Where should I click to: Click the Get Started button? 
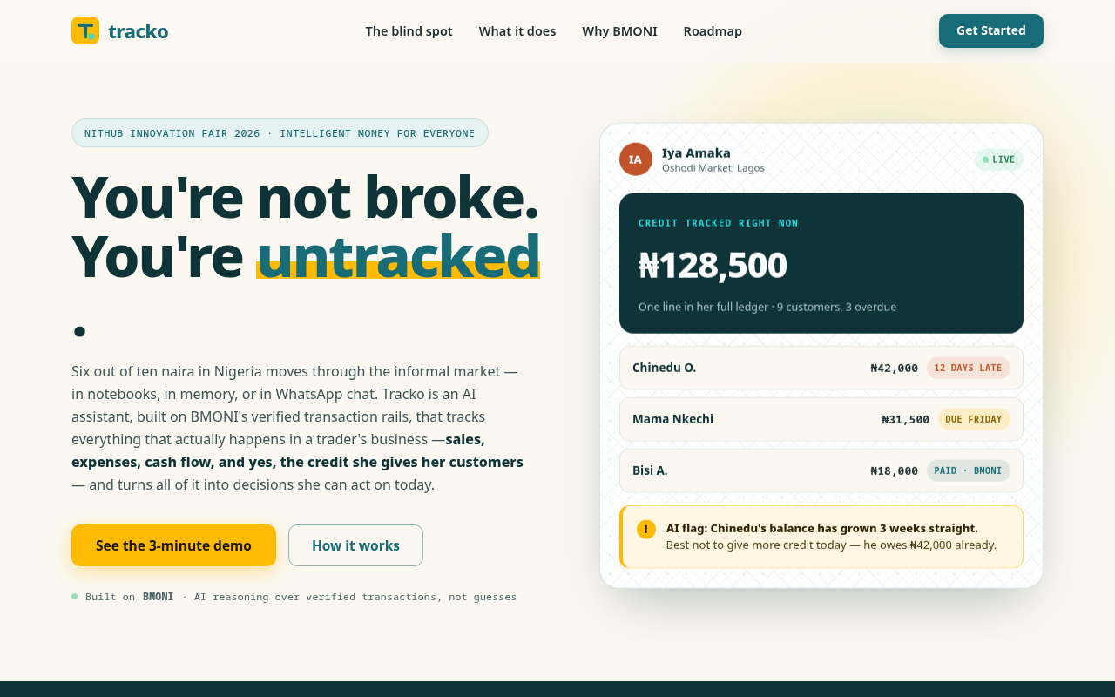point(991,30)
